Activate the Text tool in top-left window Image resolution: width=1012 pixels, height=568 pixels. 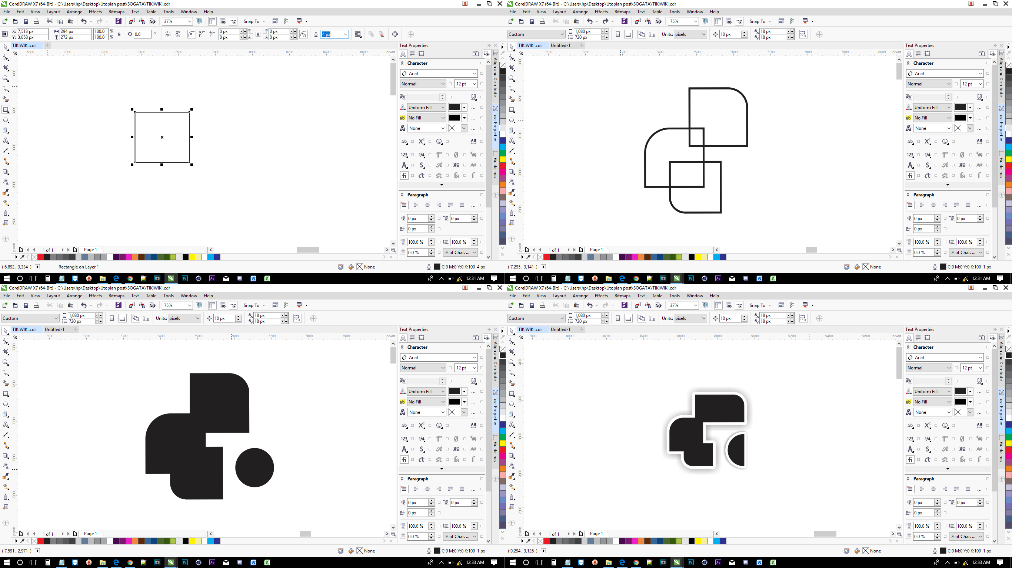(6, 141)
